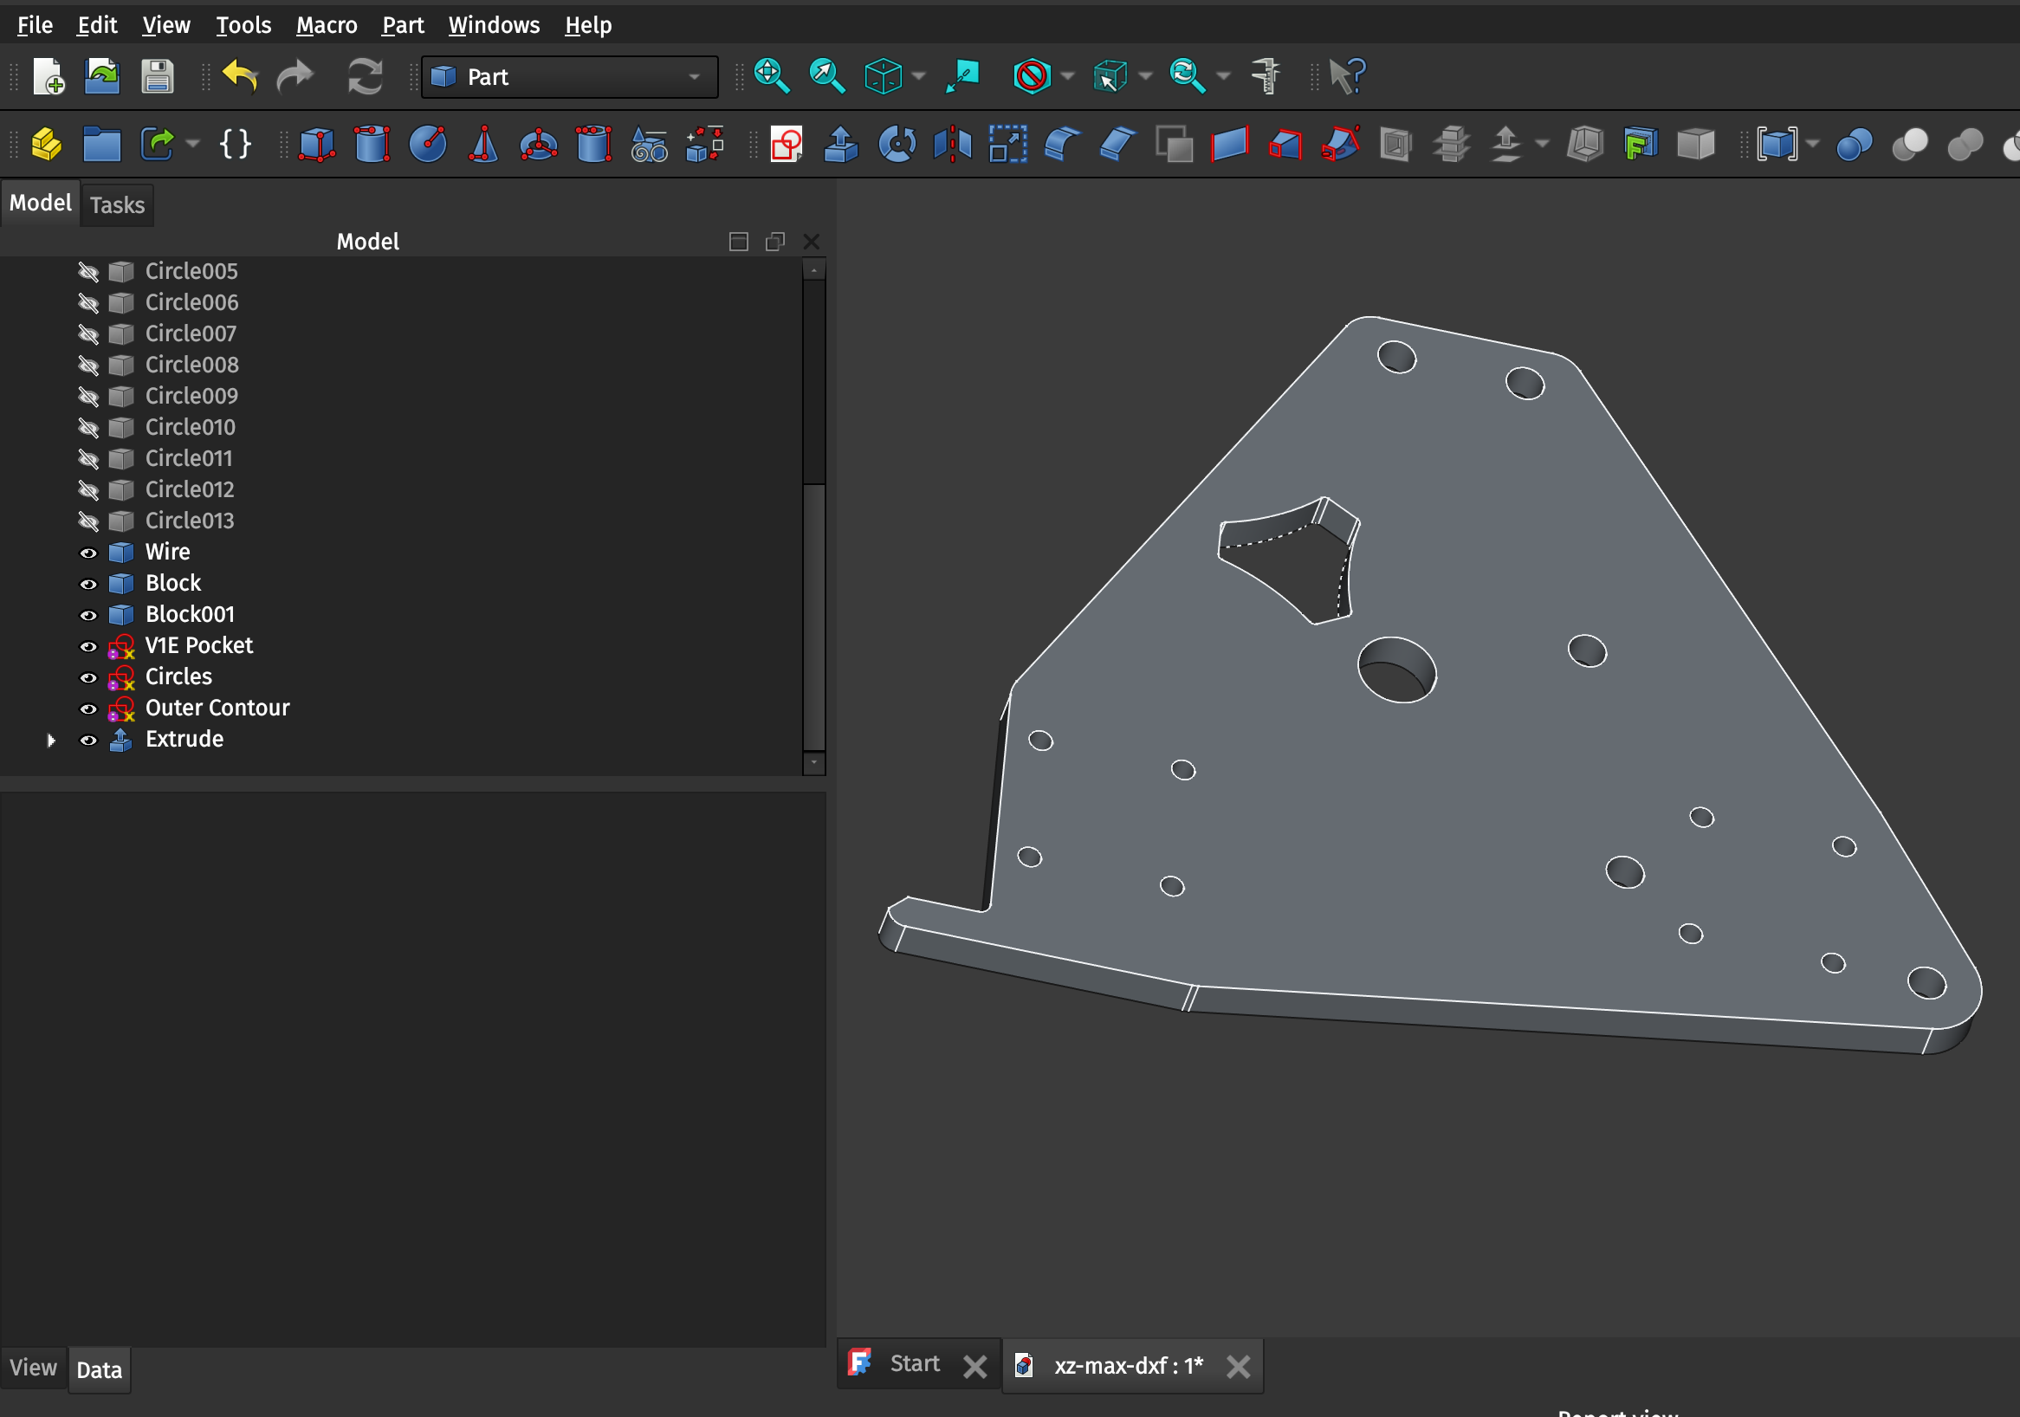
Task: Open the Shape Builder tool
Action: 705,145
